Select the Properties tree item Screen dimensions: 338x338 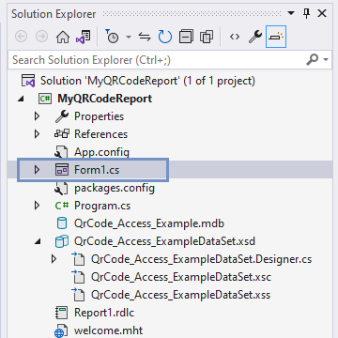click(x=99, y=116)
